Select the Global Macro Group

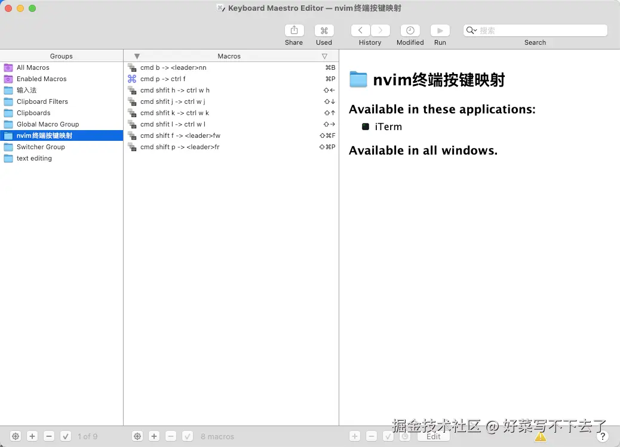click(x=62, y=124)
